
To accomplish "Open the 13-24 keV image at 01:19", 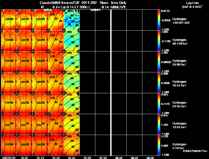I will coord(56,124).
